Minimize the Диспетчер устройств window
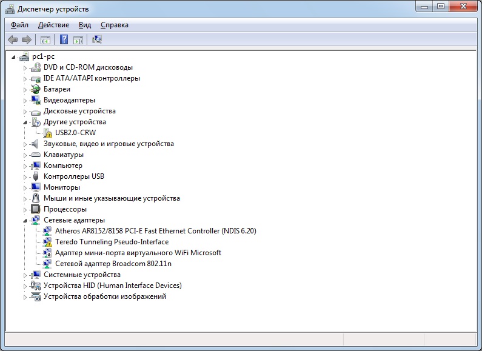Viewport: 482px width, 351px height. tap(424, 7)
